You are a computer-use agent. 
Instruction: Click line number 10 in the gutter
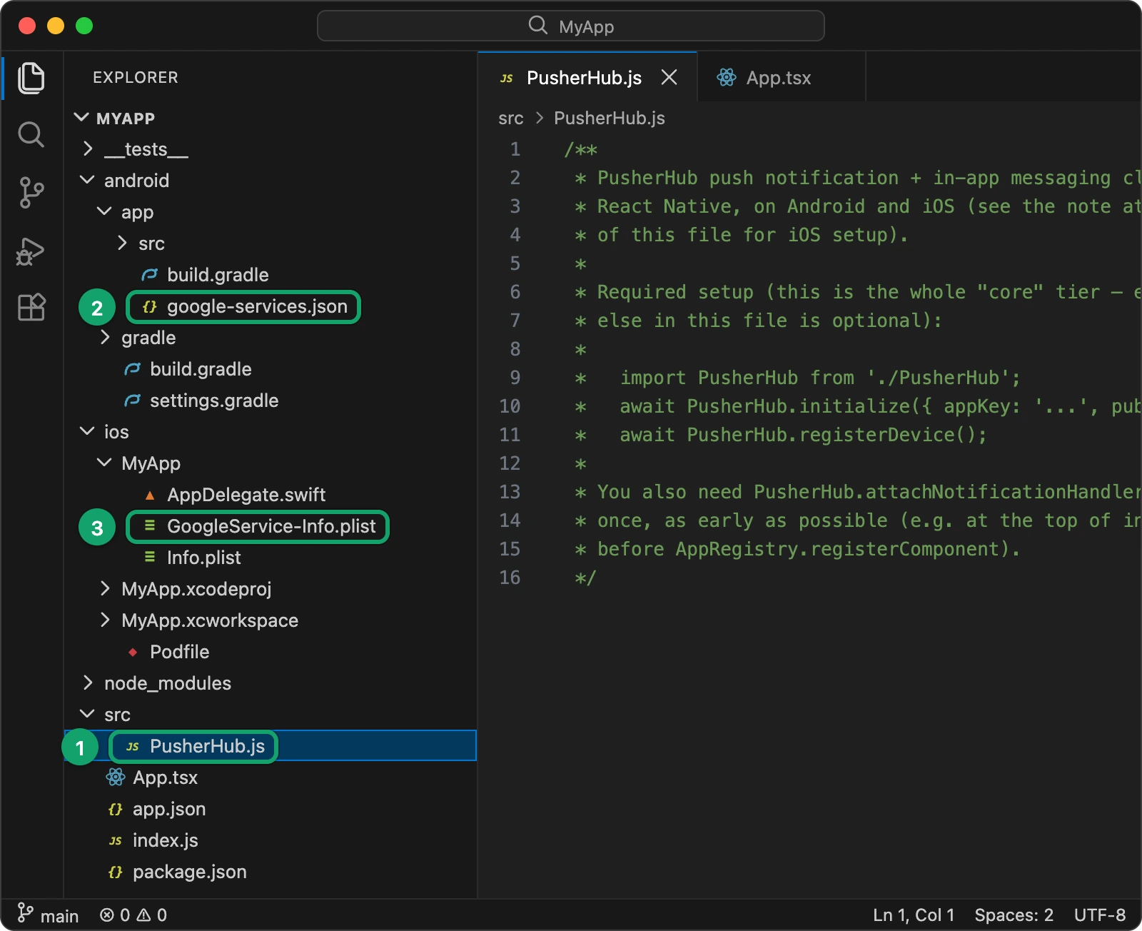(510, 406)
